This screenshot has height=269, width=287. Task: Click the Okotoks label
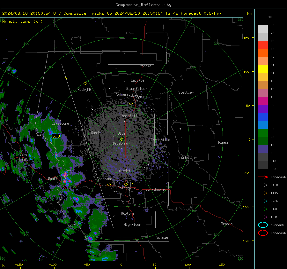(128, 213)
